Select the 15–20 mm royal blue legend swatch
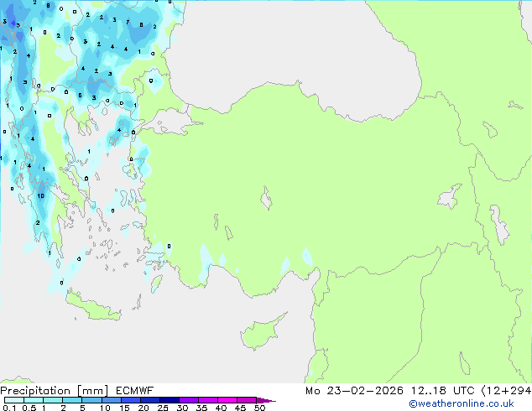The width and height of the screenshot is (532, 411). click(x=131, y=400)
